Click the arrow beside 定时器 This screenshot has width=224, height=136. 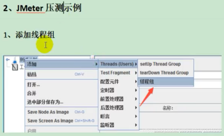point(136,90)
